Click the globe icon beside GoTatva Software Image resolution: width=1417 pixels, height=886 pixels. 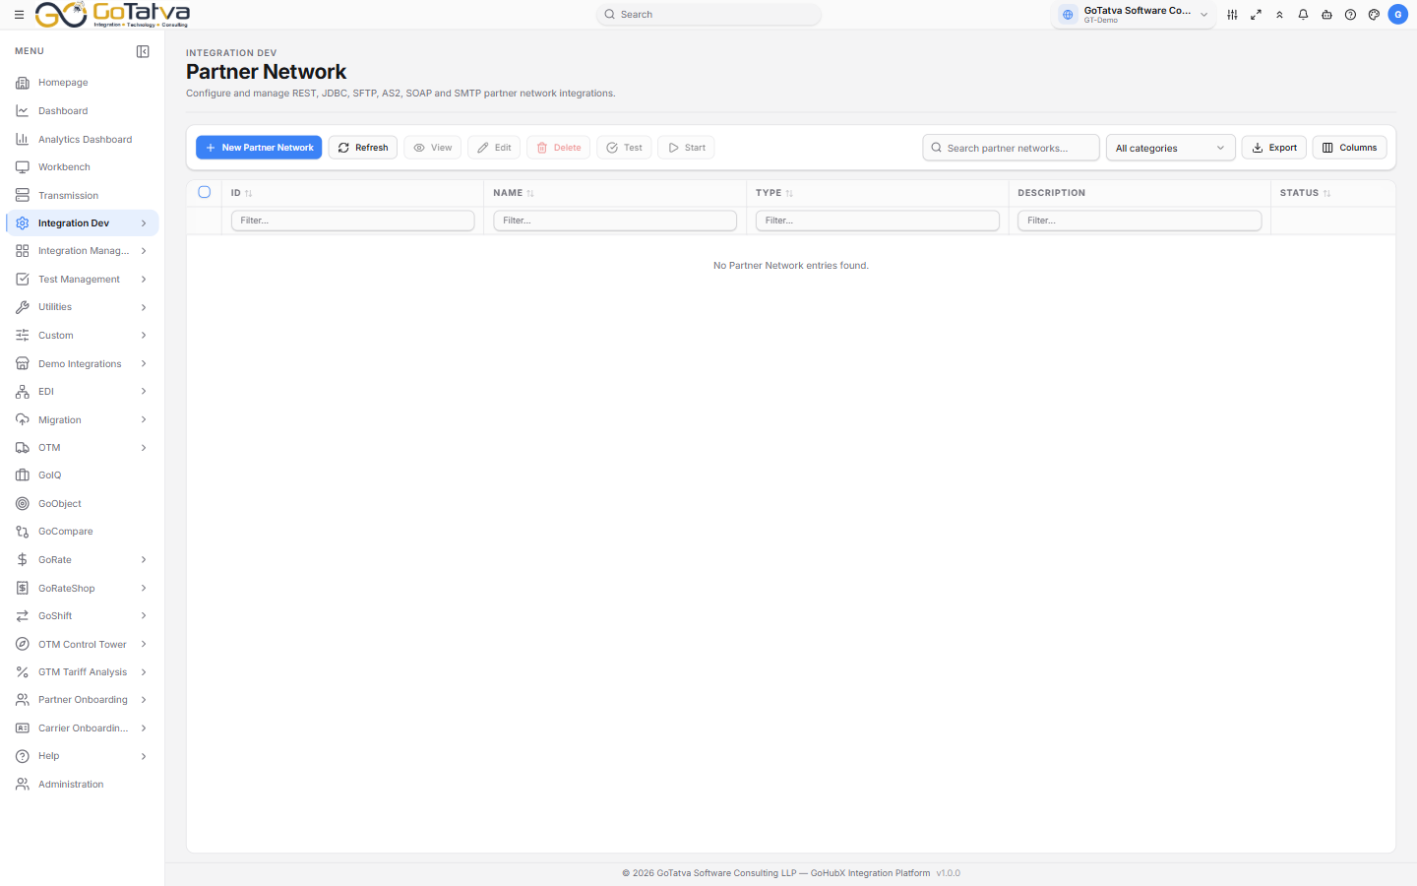point(1068,15)
